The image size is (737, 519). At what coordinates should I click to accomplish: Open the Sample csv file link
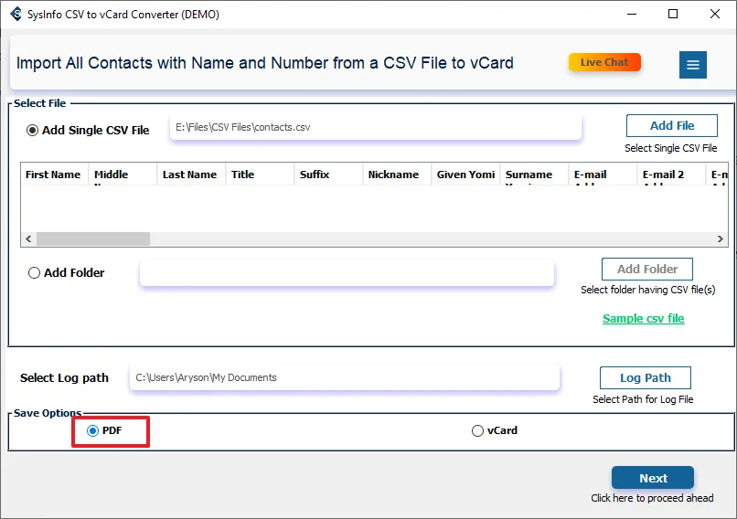click(x=644, y=319)
